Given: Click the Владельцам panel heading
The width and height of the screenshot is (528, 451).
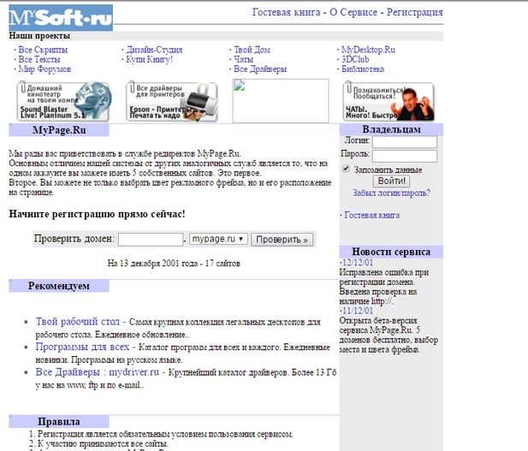Looking at the screenshot, I should [x=391, y=129].
